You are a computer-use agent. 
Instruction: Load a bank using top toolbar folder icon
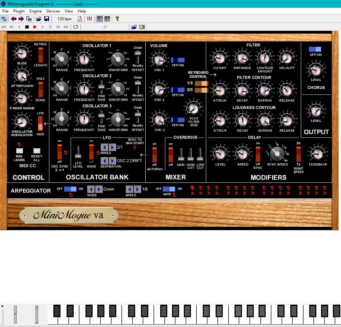[39, 19]
